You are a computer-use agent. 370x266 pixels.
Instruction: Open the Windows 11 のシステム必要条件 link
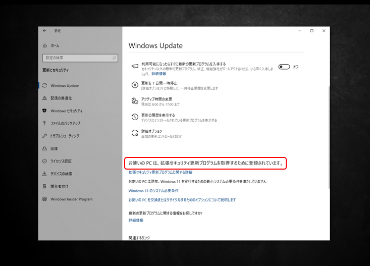pyautogui.click(x=153, y=191)
